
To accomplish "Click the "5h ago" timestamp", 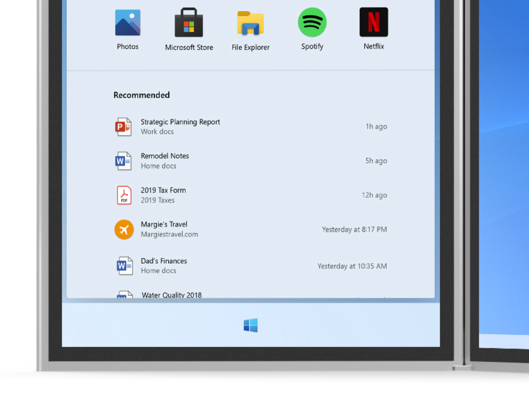I will (x=376, y=161).
